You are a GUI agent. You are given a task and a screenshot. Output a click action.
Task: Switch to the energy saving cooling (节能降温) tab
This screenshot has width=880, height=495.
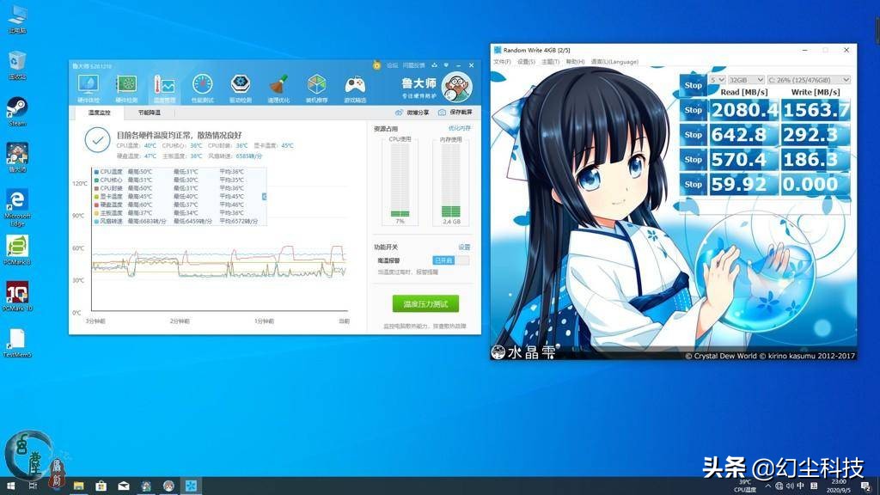[150, 113]
